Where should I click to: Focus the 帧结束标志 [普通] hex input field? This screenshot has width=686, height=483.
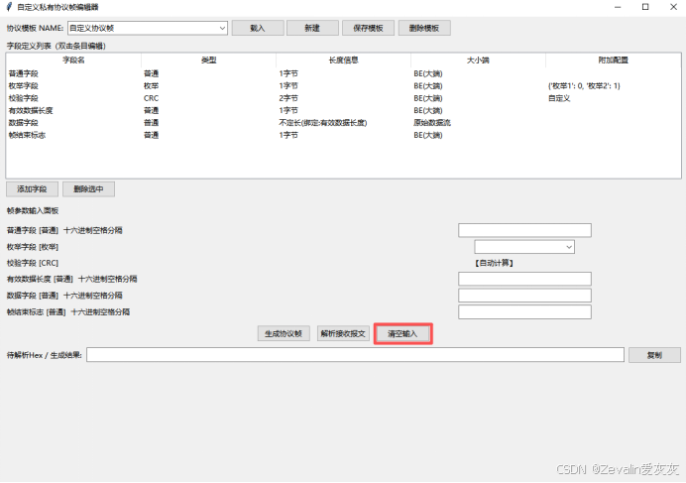(x=524, y=312)
